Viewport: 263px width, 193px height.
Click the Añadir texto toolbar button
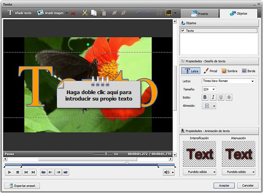(x=19, y=13)
